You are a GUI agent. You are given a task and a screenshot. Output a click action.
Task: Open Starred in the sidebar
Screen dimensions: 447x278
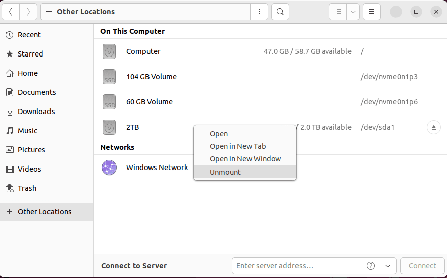30,54
